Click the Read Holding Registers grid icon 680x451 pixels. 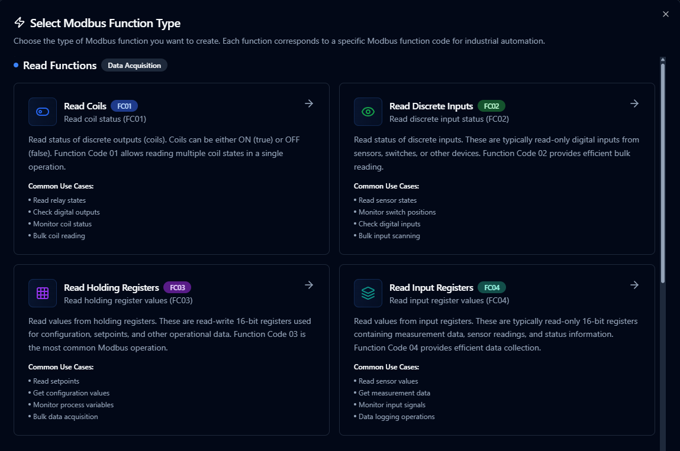coord(43,293)
